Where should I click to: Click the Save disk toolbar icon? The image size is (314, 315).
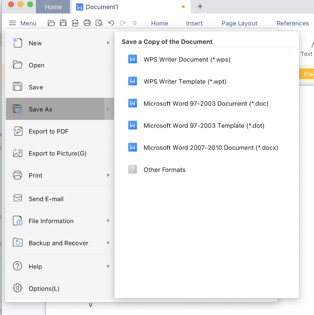(x=63, y=23)
